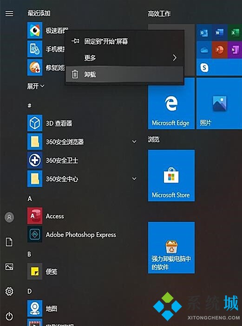The height and width of the screenshot is (326, 242).
Task: Click the trash icon beside 卸载
Action: 75,74
